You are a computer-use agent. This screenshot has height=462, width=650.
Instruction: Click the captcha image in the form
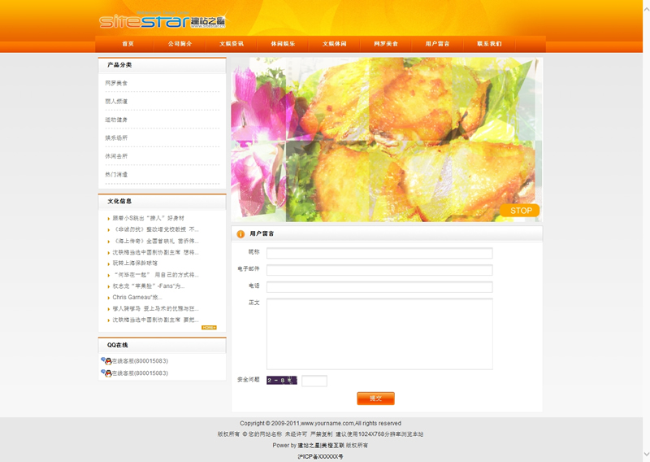click(281, 381)
